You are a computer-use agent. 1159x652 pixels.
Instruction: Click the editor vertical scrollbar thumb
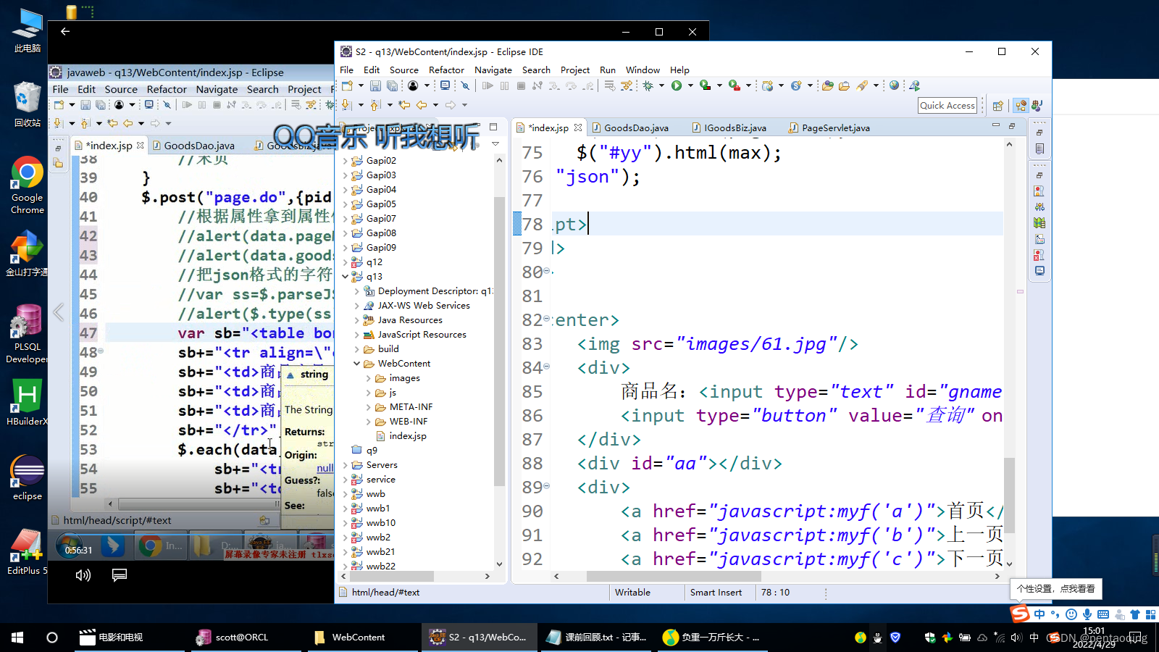(1009, 496)
